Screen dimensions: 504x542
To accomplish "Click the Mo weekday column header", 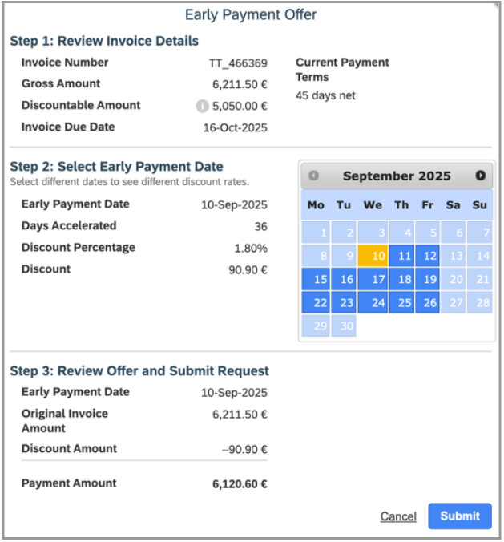I will [316, 205].
